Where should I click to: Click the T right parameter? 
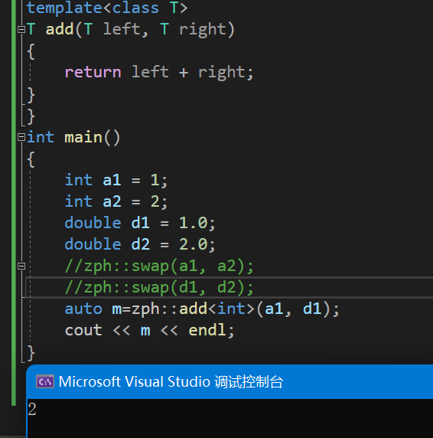193,29
